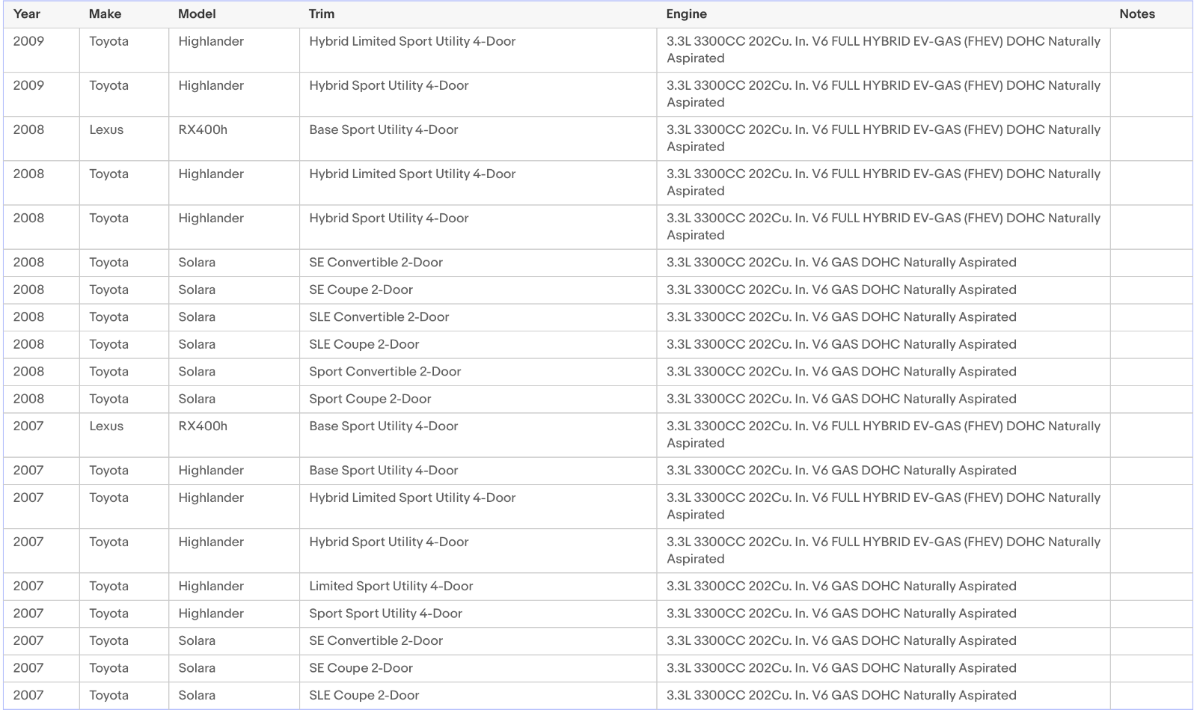Click 'Toyota' in the 2007 SLE Coupe row
Screen dimensions: 1197x713
[108, 696]
